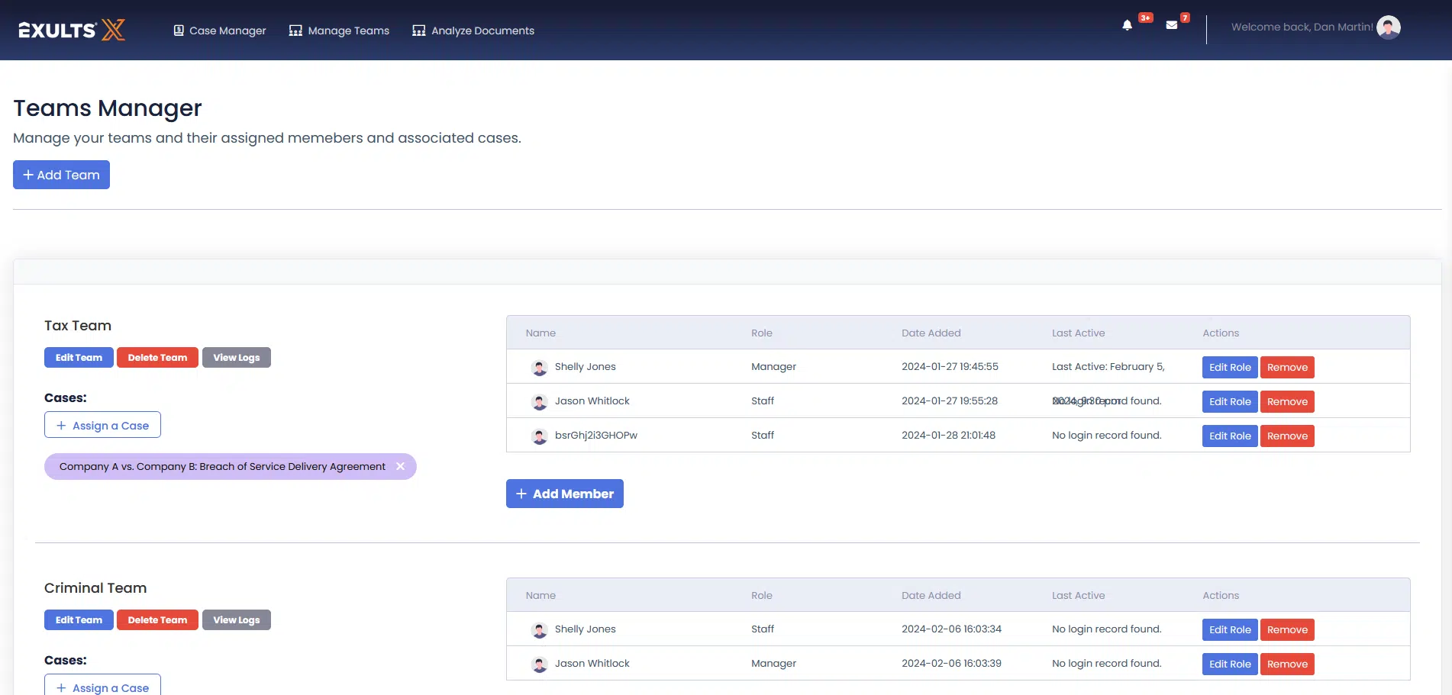The height and width of the screenshot is (695, 1452).
Task: Remove Jason Whitlock from Tax Team
Action: (1286, 401)
